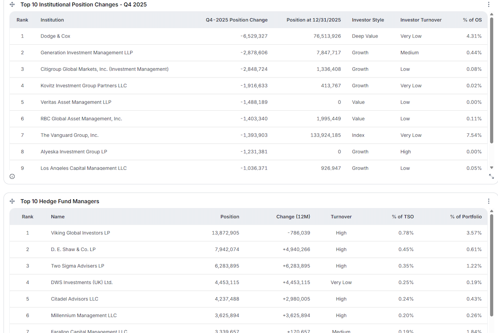The height and width of the screenshot is (333, 498).
Task: Click Kovitz Investment Group Partners LLC
Action: [83, 86]
